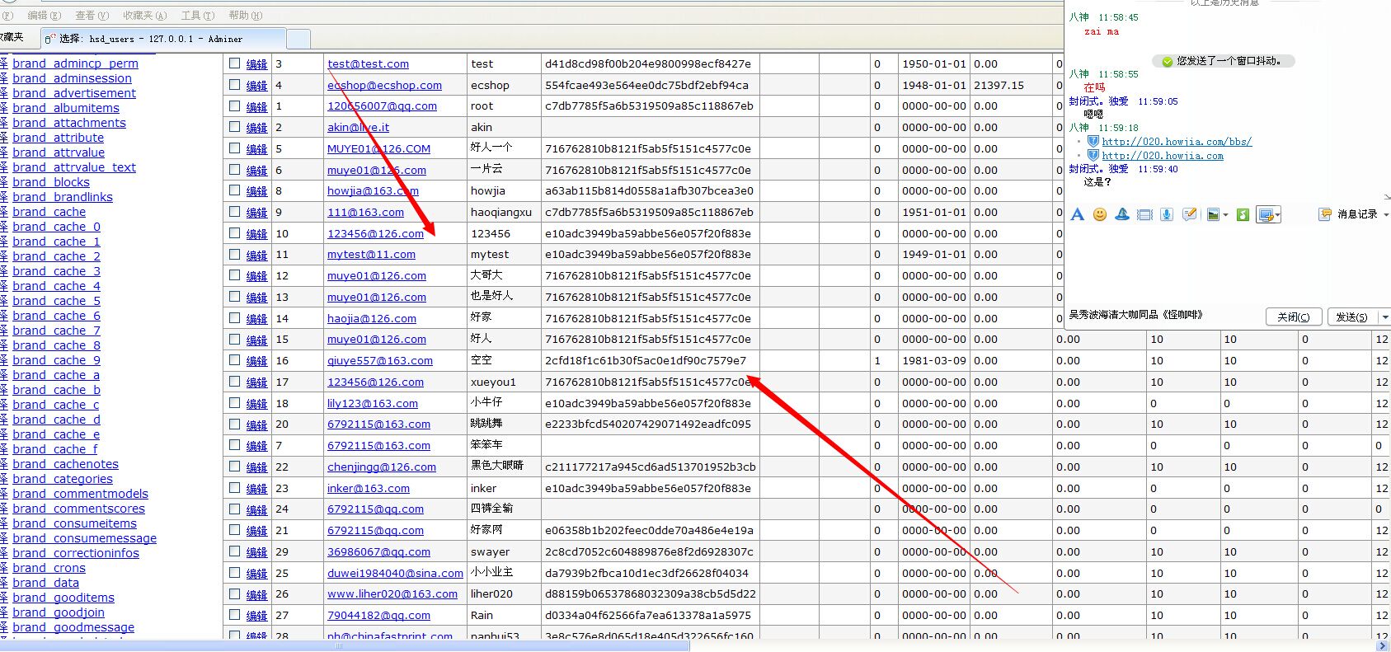Screen dimensions: 1391x652
Task: Click the 发送(S) send button
Action: point(1352,317)
